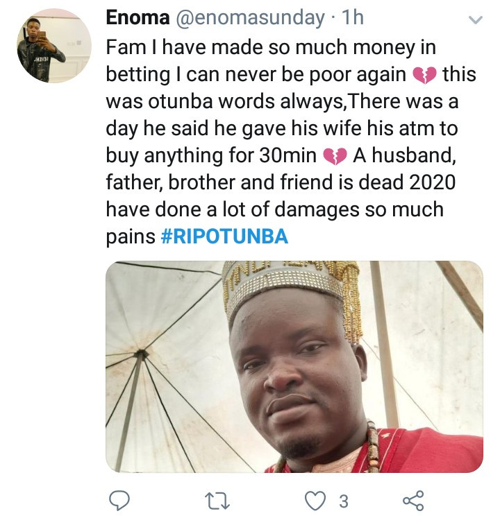
Task: Click the broken heart emoji after 'poor again'
Action: click(424, 76)
